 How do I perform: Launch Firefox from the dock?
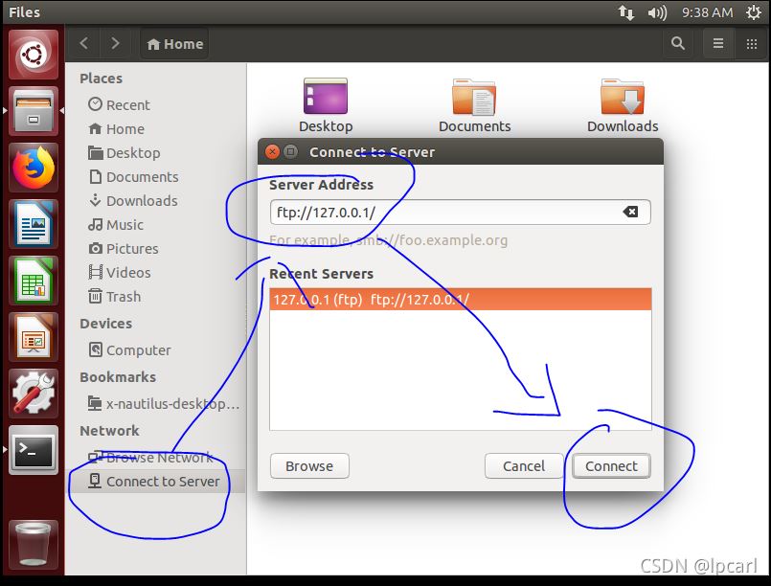coord(34,168)
